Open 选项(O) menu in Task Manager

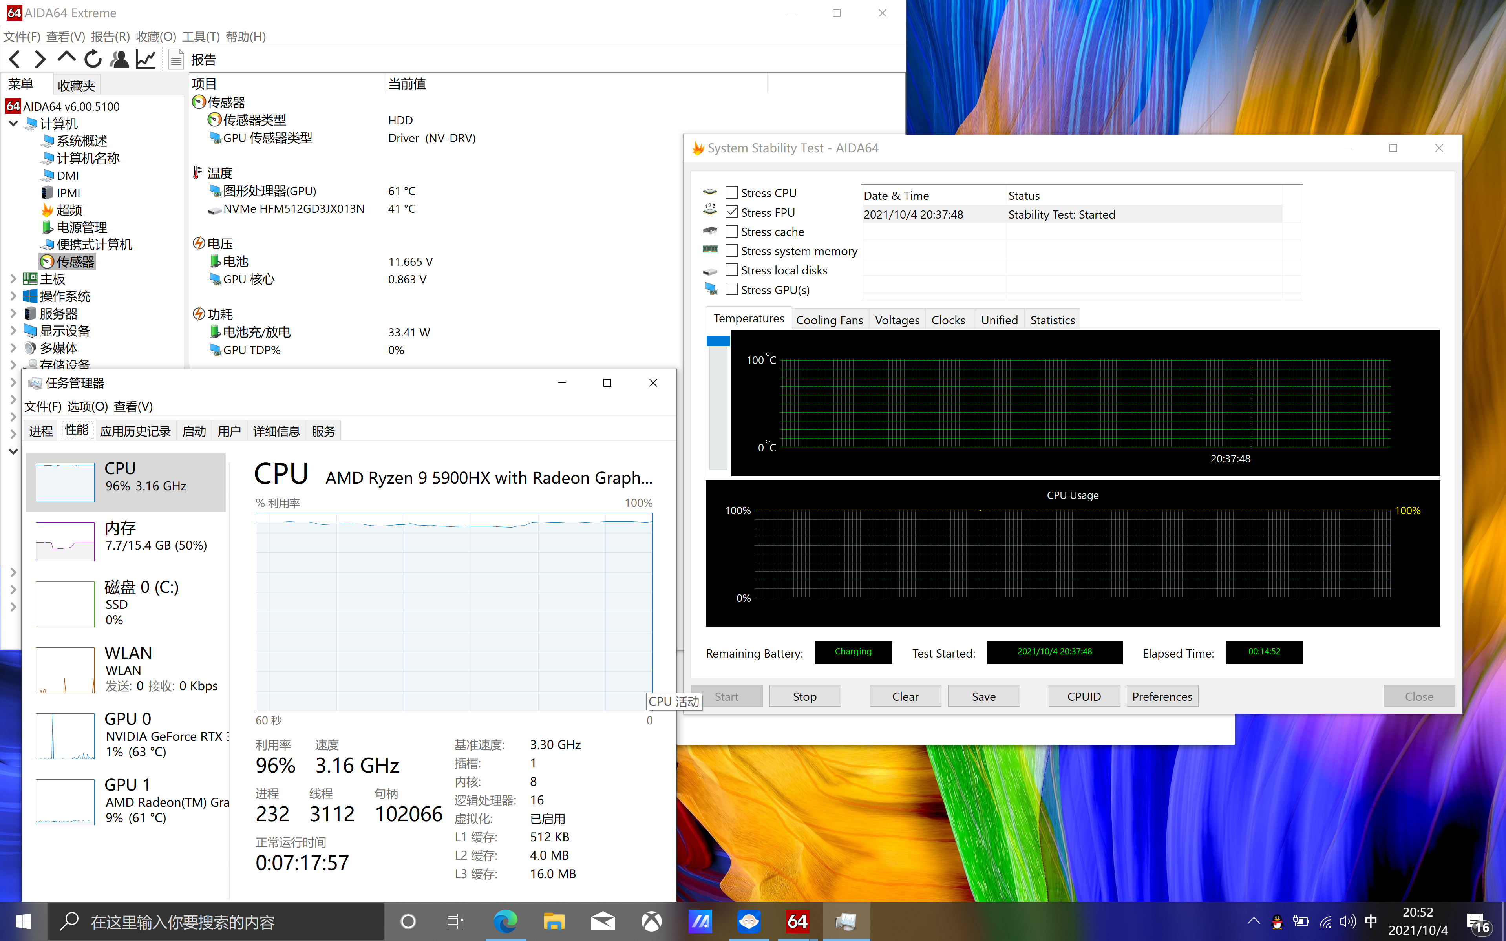tap(87, 406)
